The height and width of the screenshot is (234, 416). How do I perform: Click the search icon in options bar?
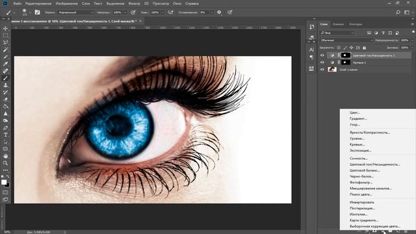(x=398, y=12)
